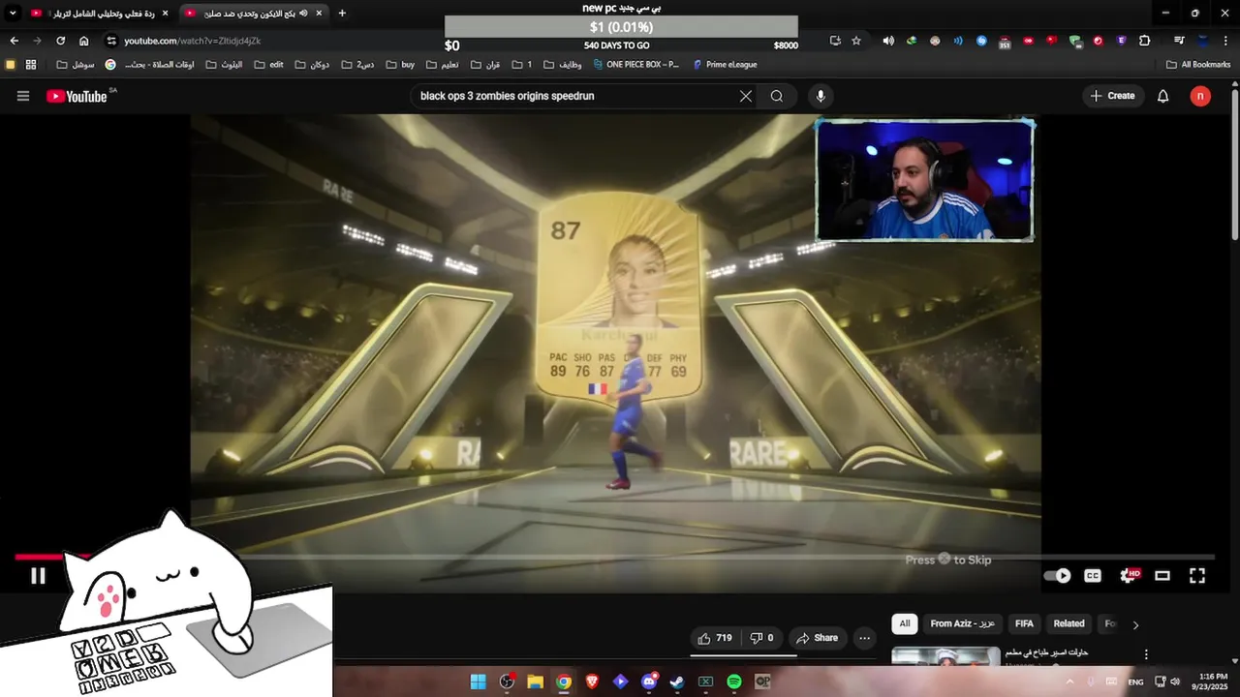Submit search with the magnifier button
Screen dimensions: 1240x697
coord(777,96)
